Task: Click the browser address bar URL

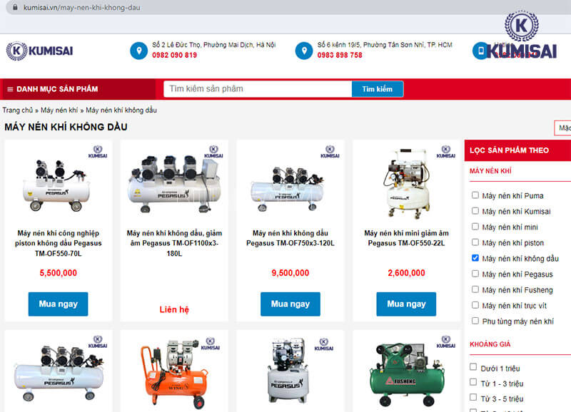Action: [81, 7]
